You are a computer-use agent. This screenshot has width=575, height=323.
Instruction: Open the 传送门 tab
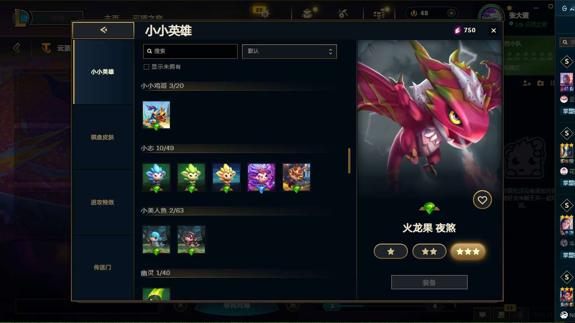pos(102,267)
